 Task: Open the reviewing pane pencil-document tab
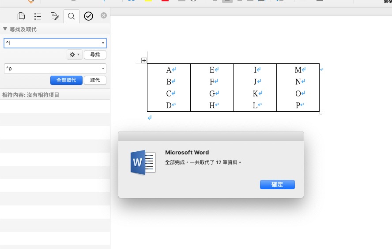[54, 17]
